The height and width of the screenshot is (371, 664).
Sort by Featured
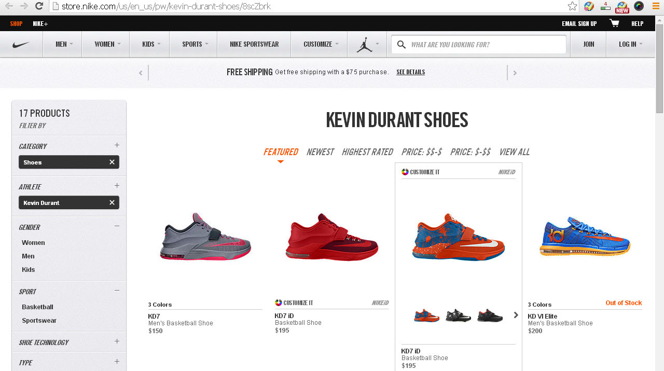click(281, 152)
